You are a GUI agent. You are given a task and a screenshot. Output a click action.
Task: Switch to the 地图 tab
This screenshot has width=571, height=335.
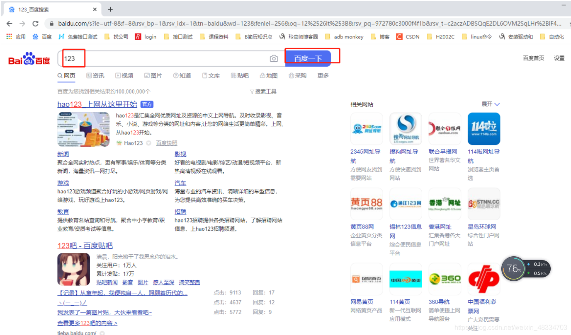269,75
